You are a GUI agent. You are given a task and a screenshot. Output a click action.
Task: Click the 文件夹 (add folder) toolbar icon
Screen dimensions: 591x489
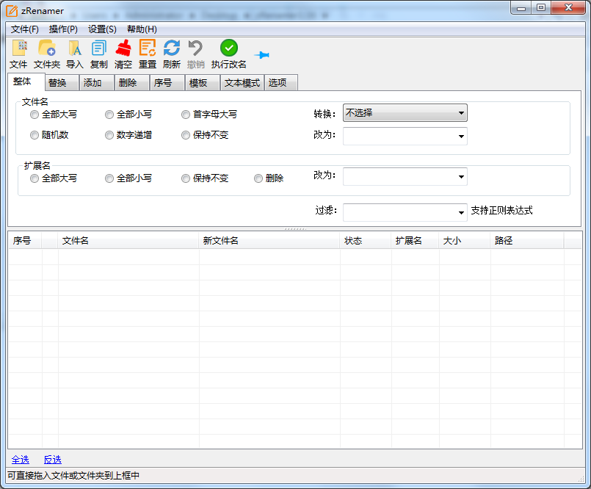(46, 48)
